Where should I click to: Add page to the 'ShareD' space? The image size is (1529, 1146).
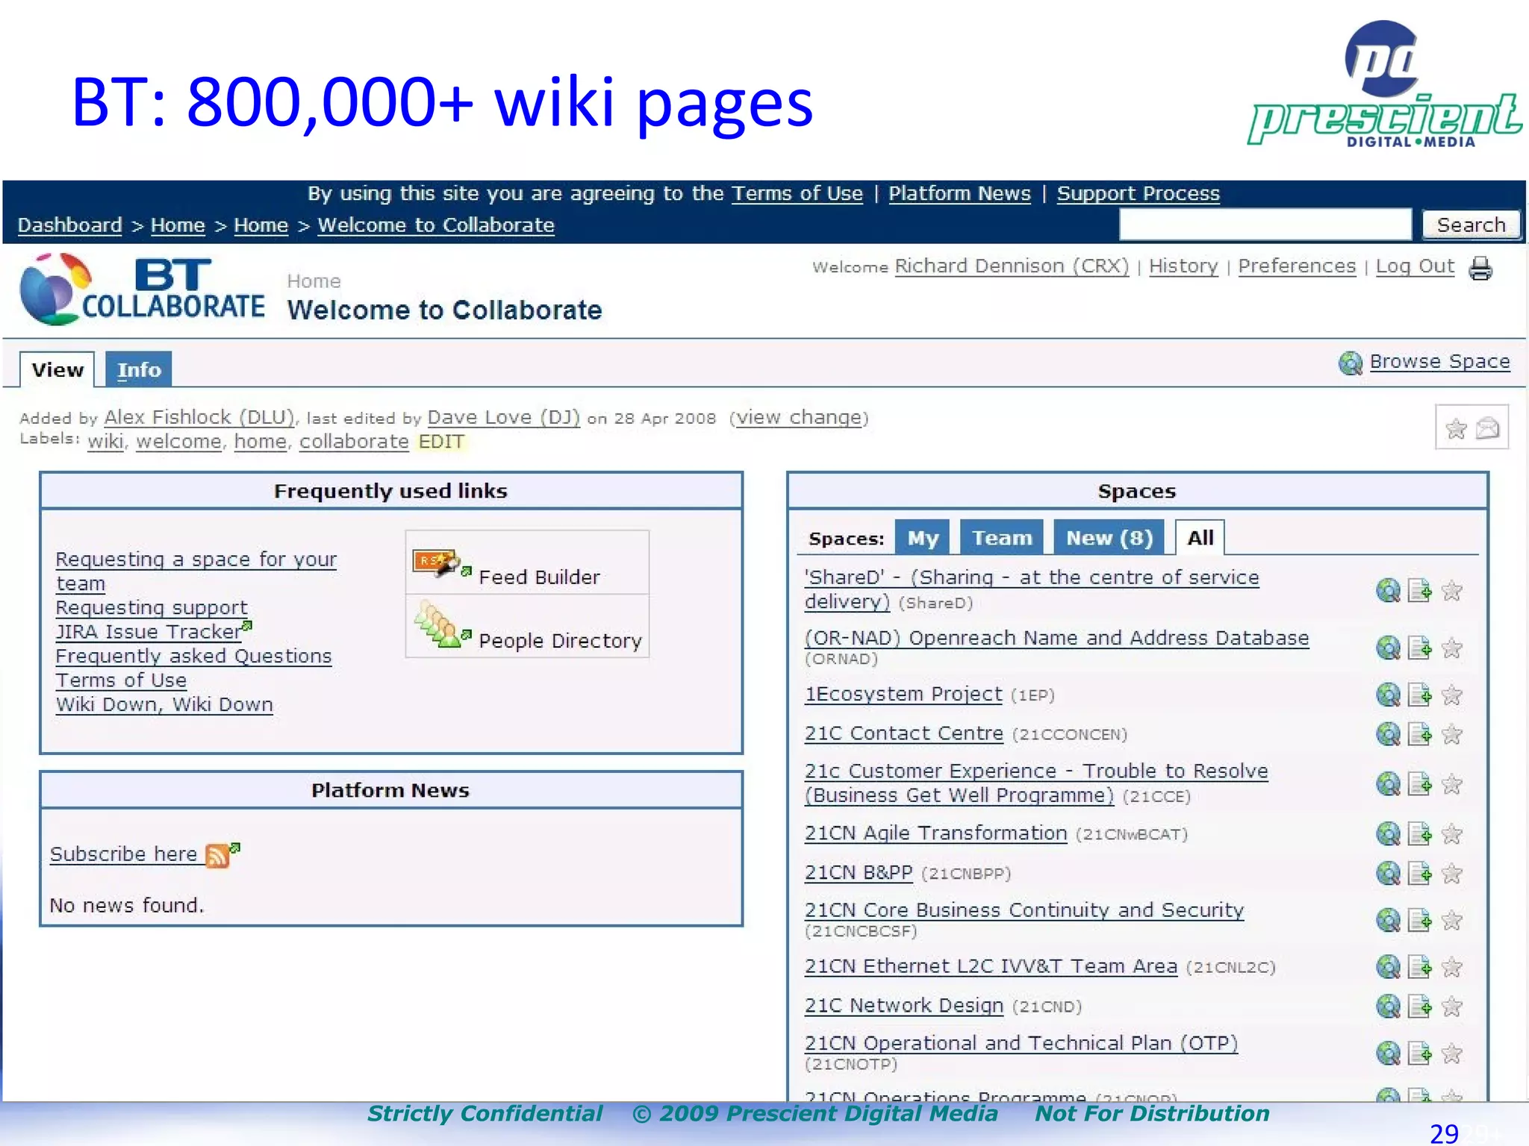pyautogui.click(x=1419, y=590)
